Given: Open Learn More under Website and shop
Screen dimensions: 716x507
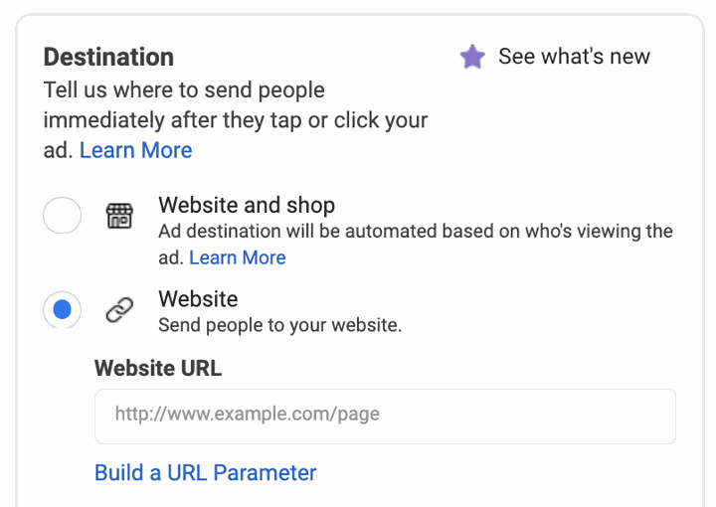Looking at the screenshot, I should tap(238, 257).
